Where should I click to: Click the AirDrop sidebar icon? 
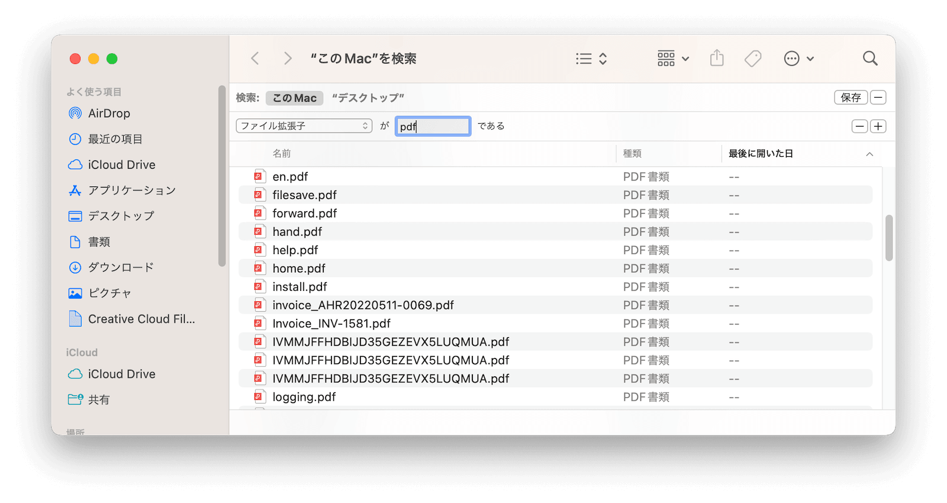point(75,114)
